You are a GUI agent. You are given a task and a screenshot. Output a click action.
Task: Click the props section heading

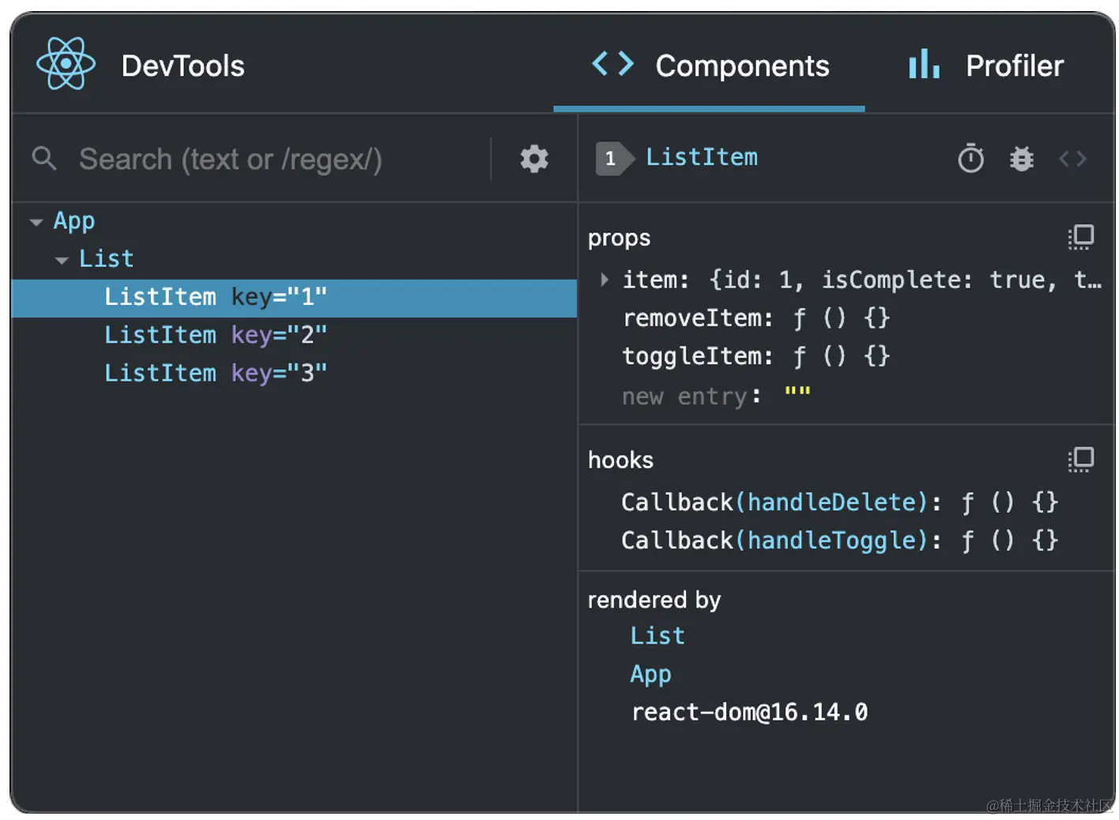[619, 238]
